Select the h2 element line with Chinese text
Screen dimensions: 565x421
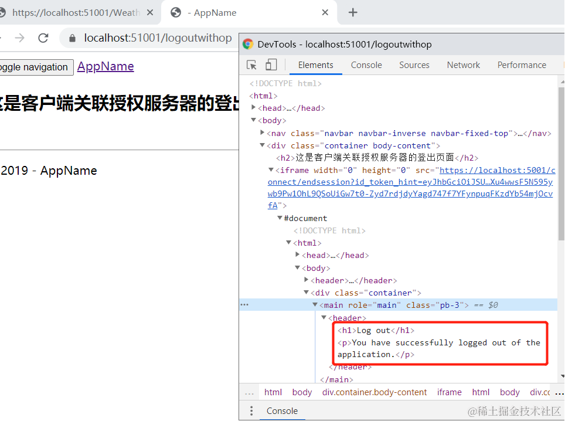tap(377, 158)
